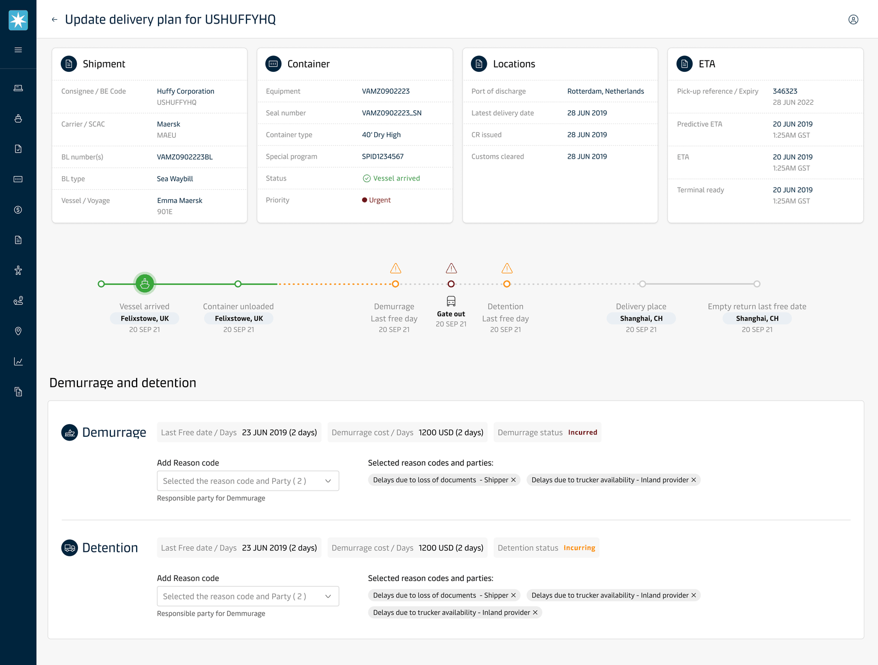Click Rotterdam, Netherlands port of discharge
This screenshot has height=665, width=878.
(x=606, y=91)
